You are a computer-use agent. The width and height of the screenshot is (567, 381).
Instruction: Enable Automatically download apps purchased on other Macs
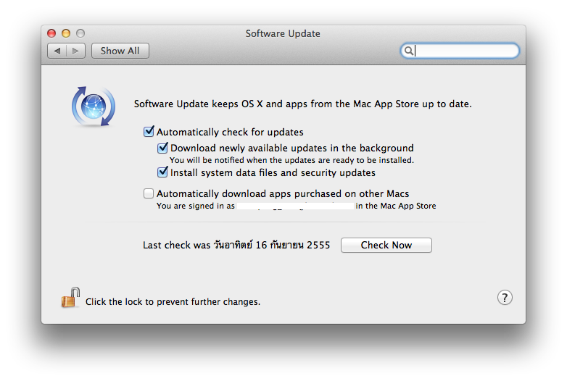point(149,193)
